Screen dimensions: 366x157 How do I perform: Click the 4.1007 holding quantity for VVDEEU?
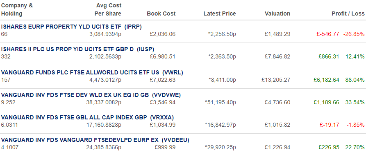click(9, 148)
